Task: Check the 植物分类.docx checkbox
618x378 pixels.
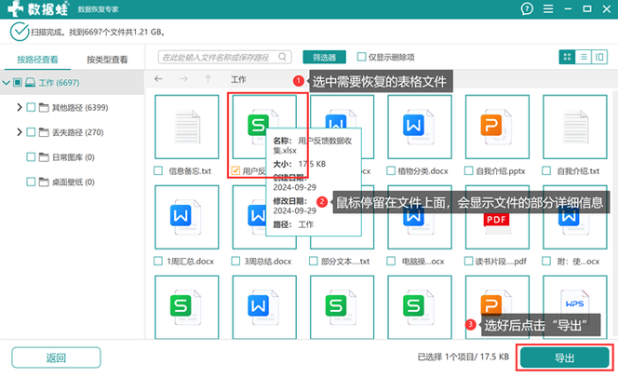Action: (391, 170)
